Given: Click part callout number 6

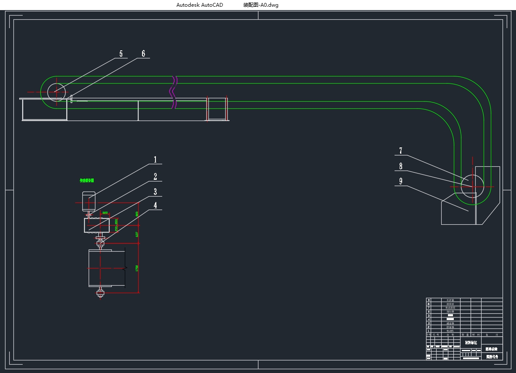Looking at the screenshot, I should coord(143,53).
